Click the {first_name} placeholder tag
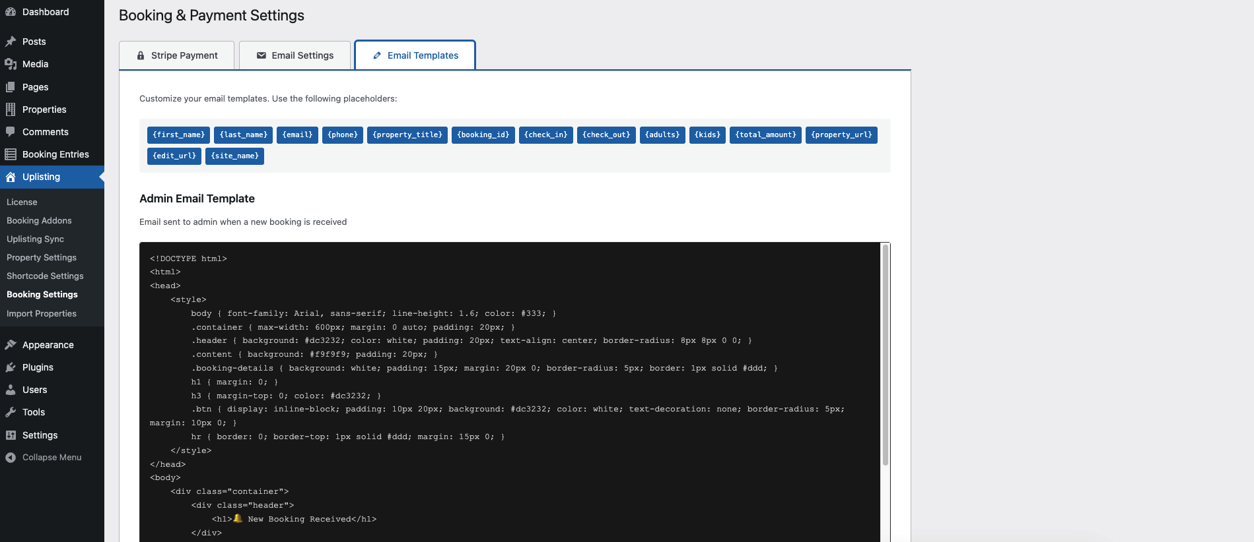Viewport: 1254px width, 542px height. click(x=178, y=135)
